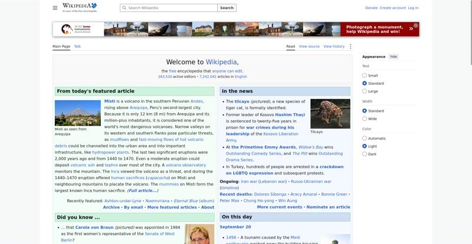Open the Peter Max recent death link
The width and height of the screenshot is (472, 244).
[x=230, y=200]
